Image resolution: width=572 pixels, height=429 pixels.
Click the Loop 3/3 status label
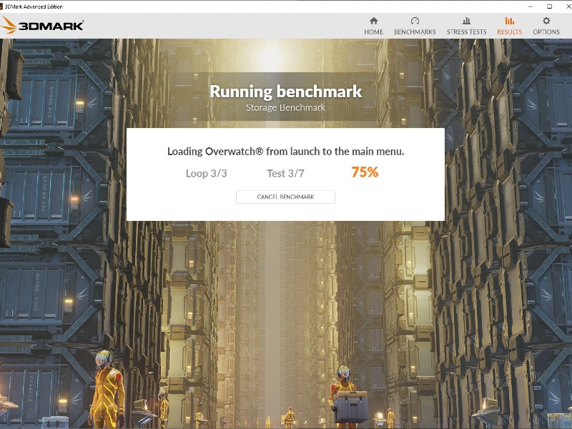point(205,173)
